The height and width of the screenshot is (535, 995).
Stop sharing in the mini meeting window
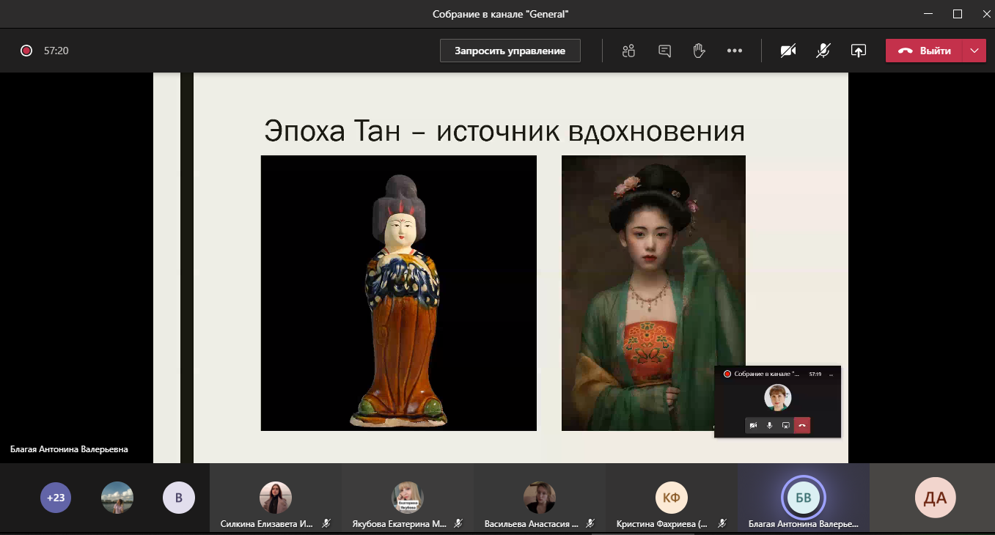[x=786, y=426]
